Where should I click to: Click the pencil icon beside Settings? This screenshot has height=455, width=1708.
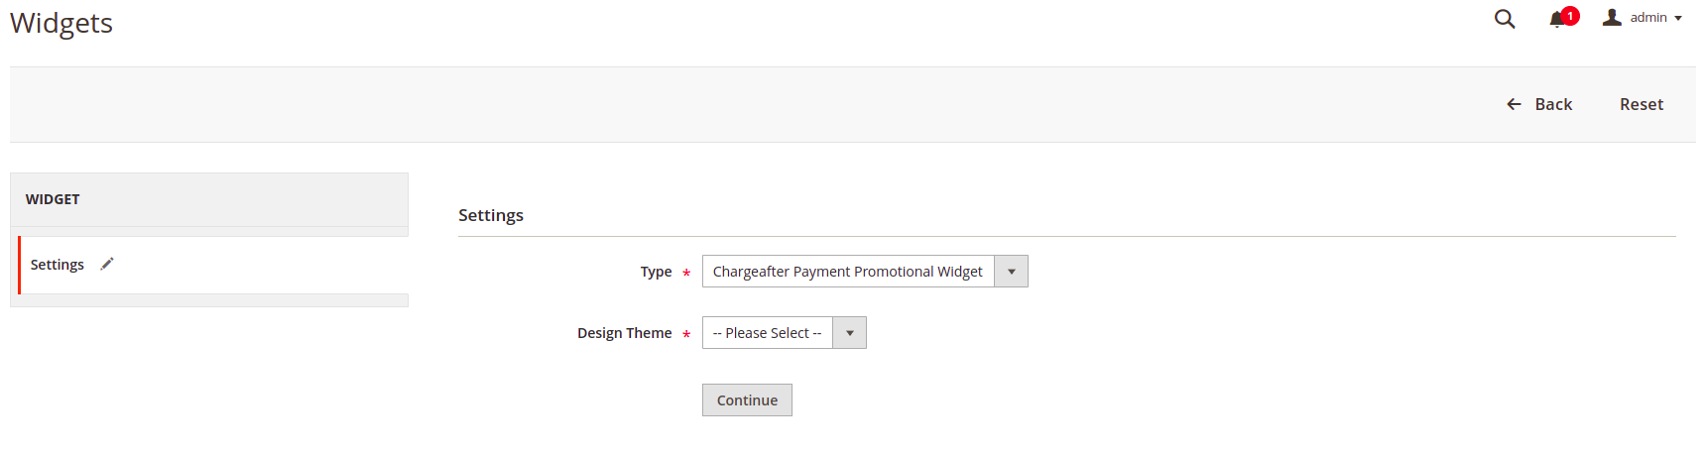(107, 264)
